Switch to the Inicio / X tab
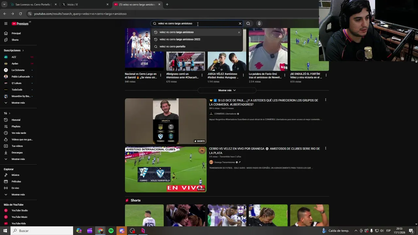This screenshot has width=418, height=235. (x=86, y=5)
